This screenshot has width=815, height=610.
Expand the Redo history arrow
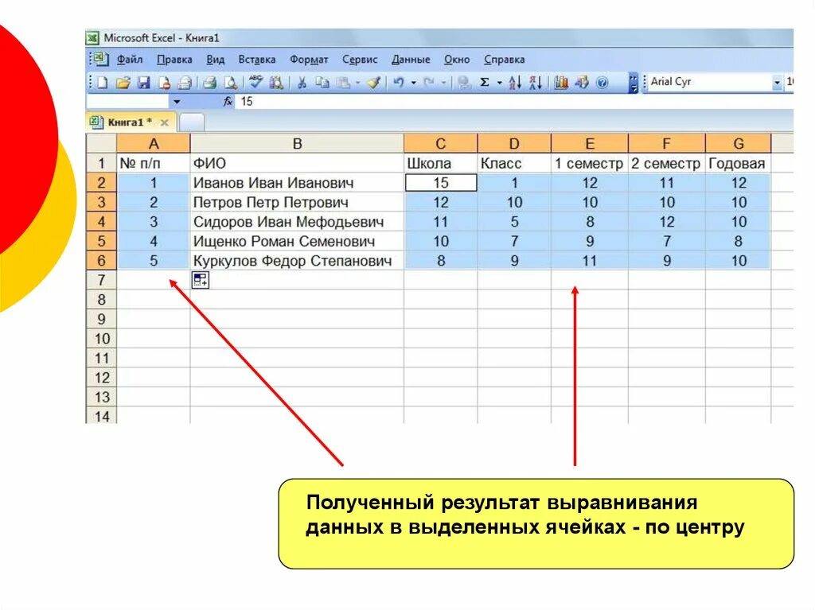[x=443, y=83]
